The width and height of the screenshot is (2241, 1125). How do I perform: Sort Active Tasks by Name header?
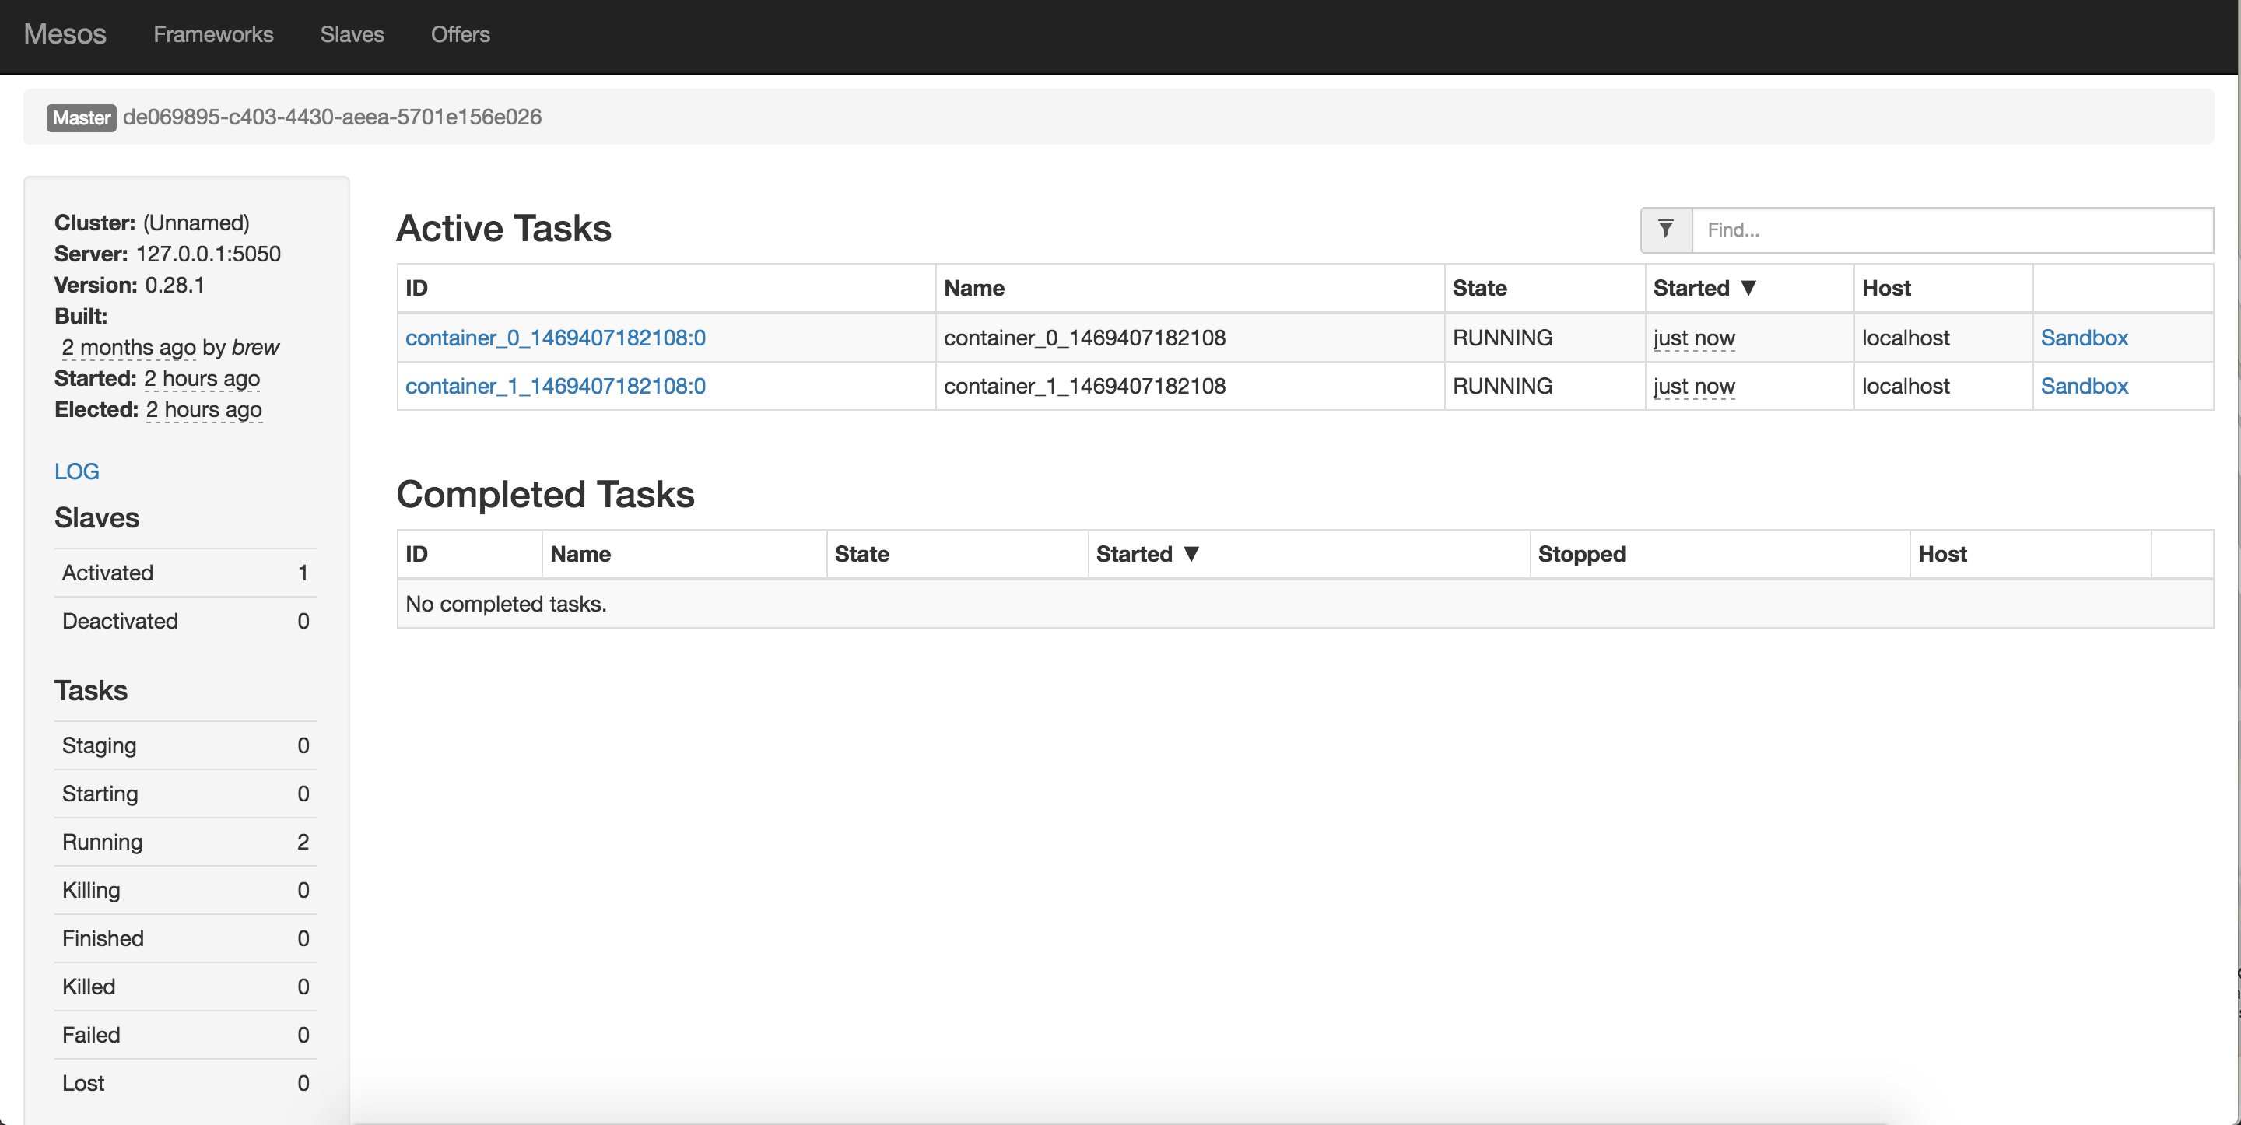(974, 288)
